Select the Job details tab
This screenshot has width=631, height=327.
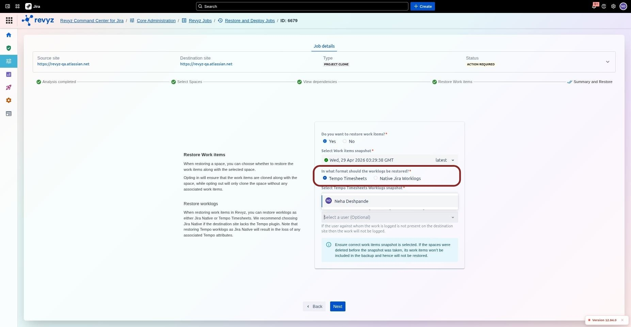(x=324, y=46)
